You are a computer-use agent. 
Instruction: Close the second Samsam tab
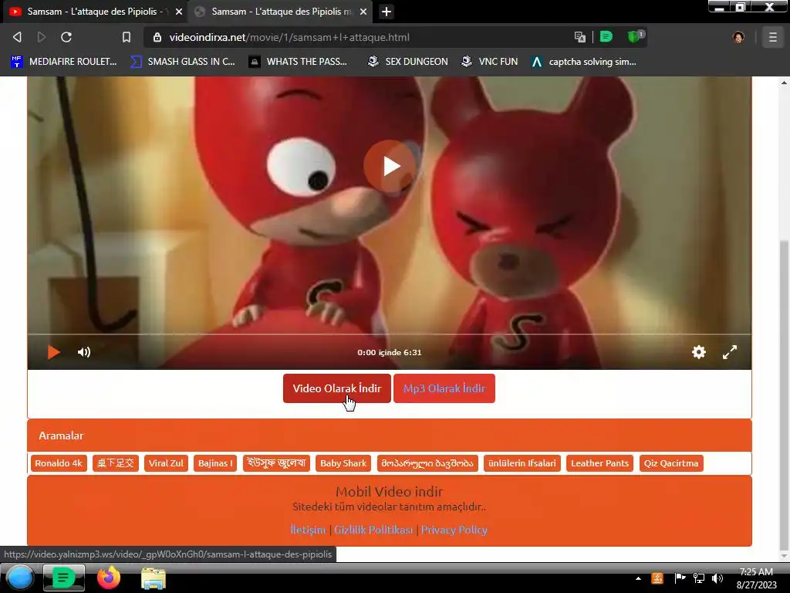point(363,11)
